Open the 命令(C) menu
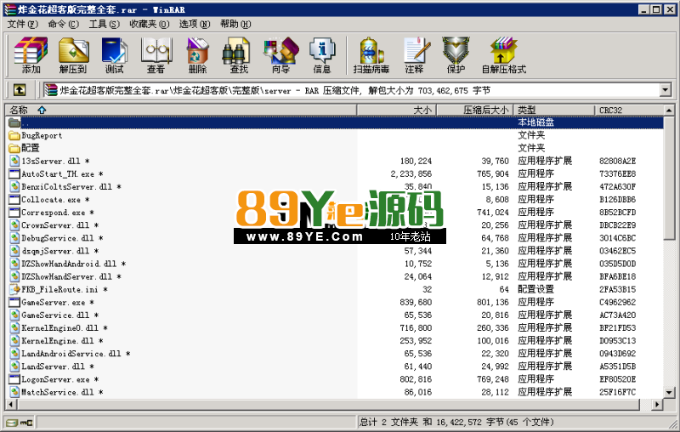The width and height of the screenshot is (680, 432). (x=63, y=25)
